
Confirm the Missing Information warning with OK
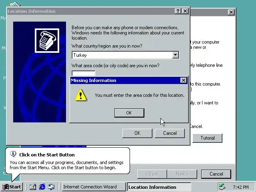pyautogui.click(x=129, y=113)
